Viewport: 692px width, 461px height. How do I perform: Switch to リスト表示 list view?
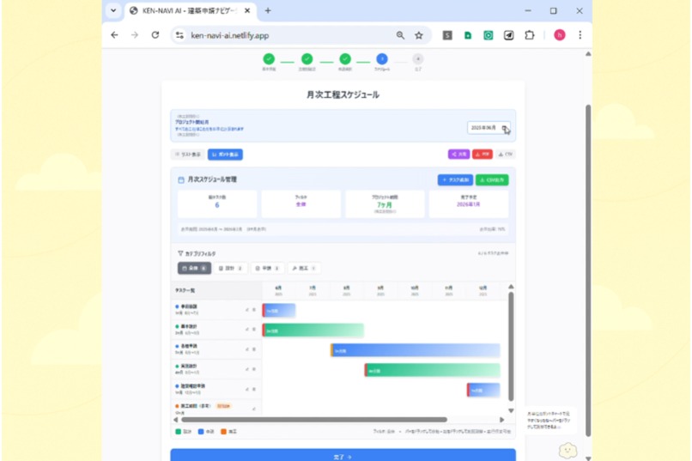(x=188, y=155)
